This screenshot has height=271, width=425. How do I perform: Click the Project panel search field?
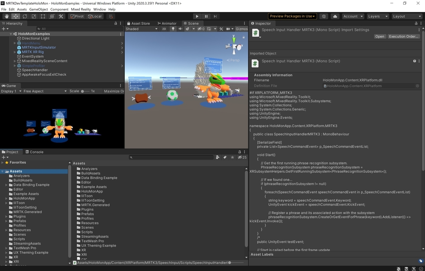click(x=171, y=157)
